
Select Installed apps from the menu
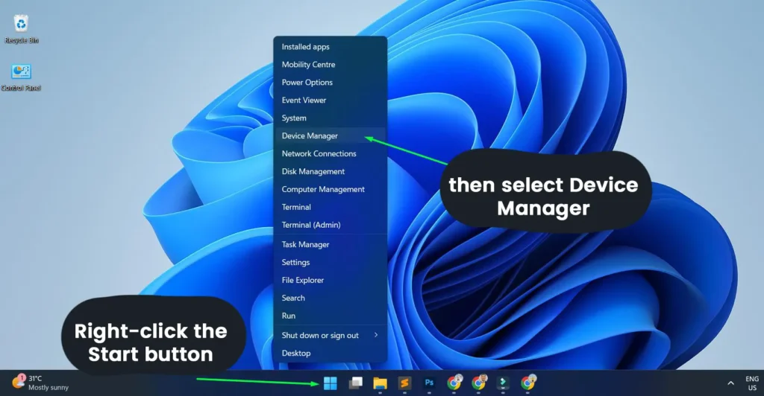(x=331, y=47)
